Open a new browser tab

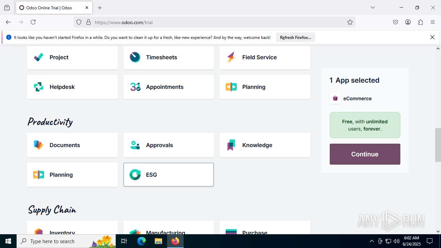pyautogui.click(x=100, y=8)
